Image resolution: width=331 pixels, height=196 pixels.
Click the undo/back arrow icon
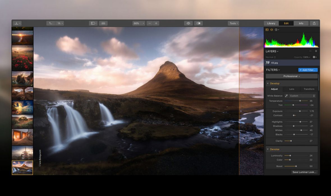(50, 23)
